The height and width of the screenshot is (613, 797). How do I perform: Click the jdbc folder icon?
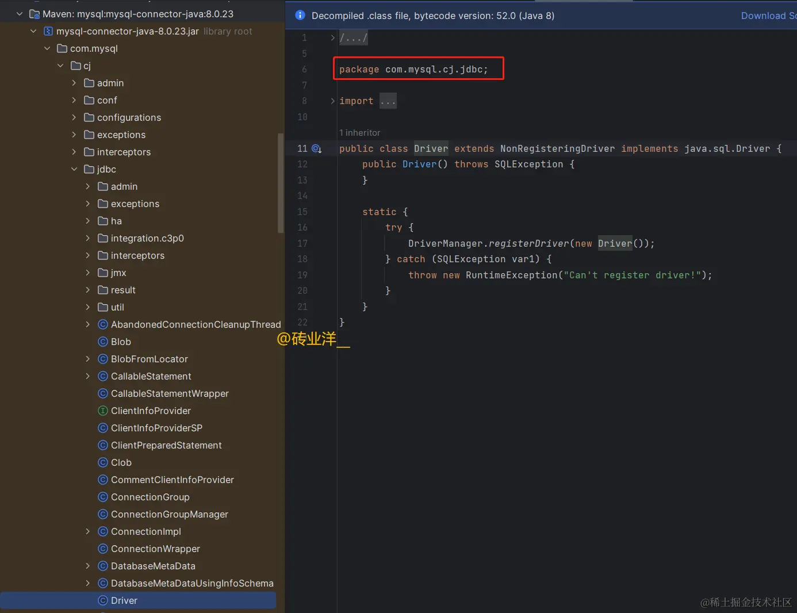89,169
